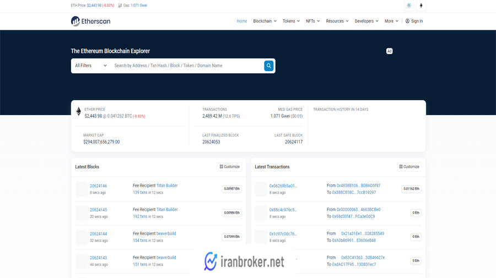Open the All Filters dropdown

point(91,66)
